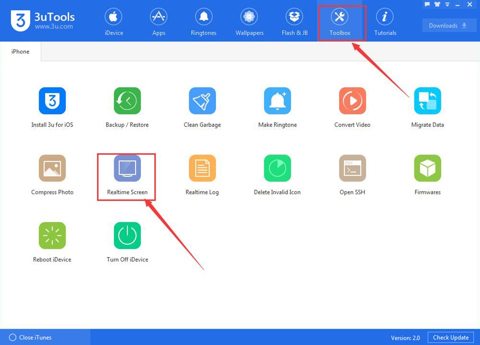Open the title bar dropdown menu icon
480x345 pixels.
coord(447,4)
